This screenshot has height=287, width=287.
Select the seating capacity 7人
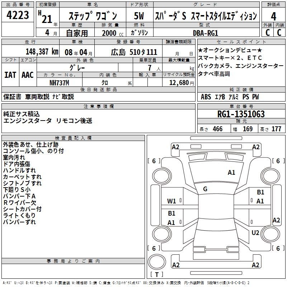(154, 68)
